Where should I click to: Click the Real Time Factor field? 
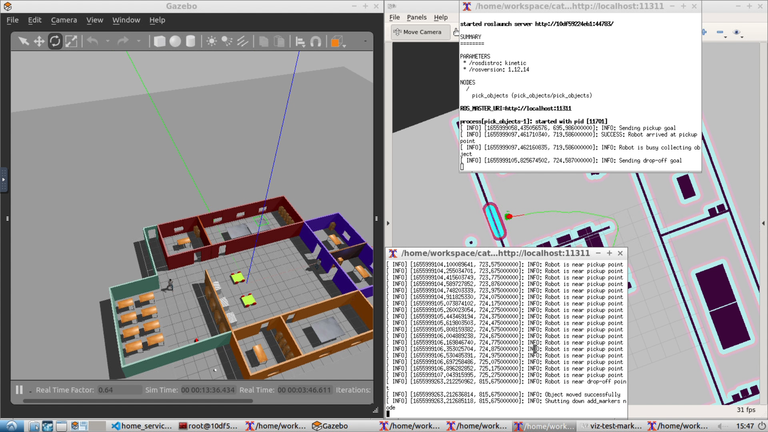click(119, 390)
